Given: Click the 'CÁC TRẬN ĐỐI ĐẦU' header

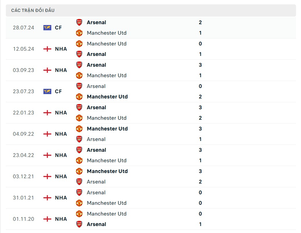Looking at the screenshot, I should point(33,10).
